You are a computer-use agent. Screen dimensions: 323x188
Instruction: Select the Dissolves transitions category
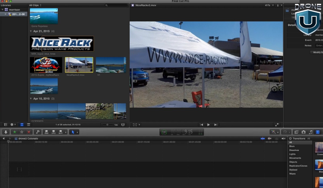tap(294, 150)
